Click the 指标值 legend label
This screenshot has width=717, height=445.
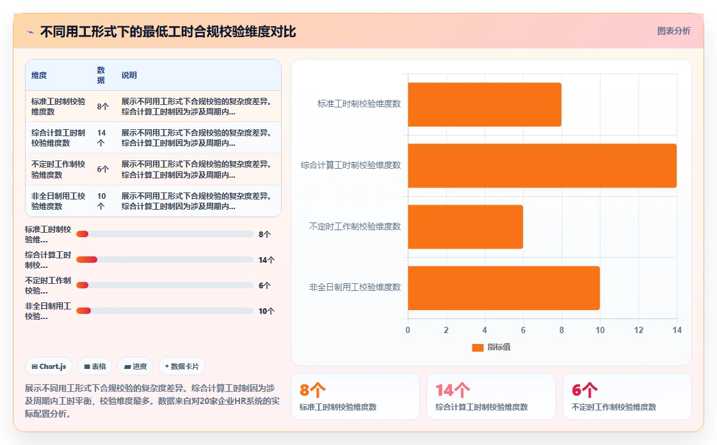[499, 347]
